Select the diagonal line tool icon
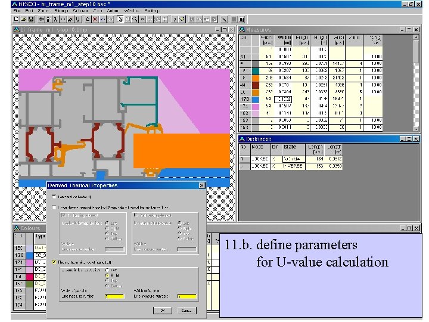The image size is (429, 322). point(224,19)
